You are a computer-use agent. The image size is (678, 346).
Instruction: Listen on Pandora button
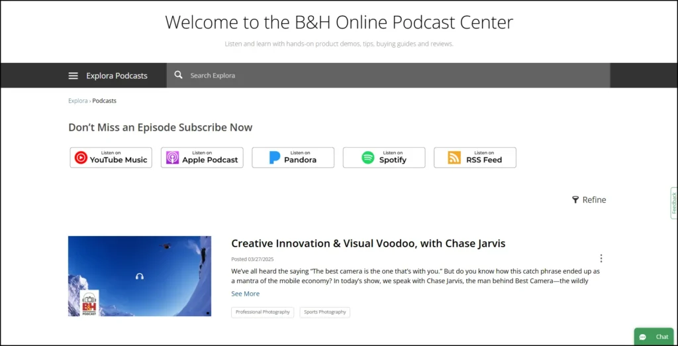pos(293,158)
